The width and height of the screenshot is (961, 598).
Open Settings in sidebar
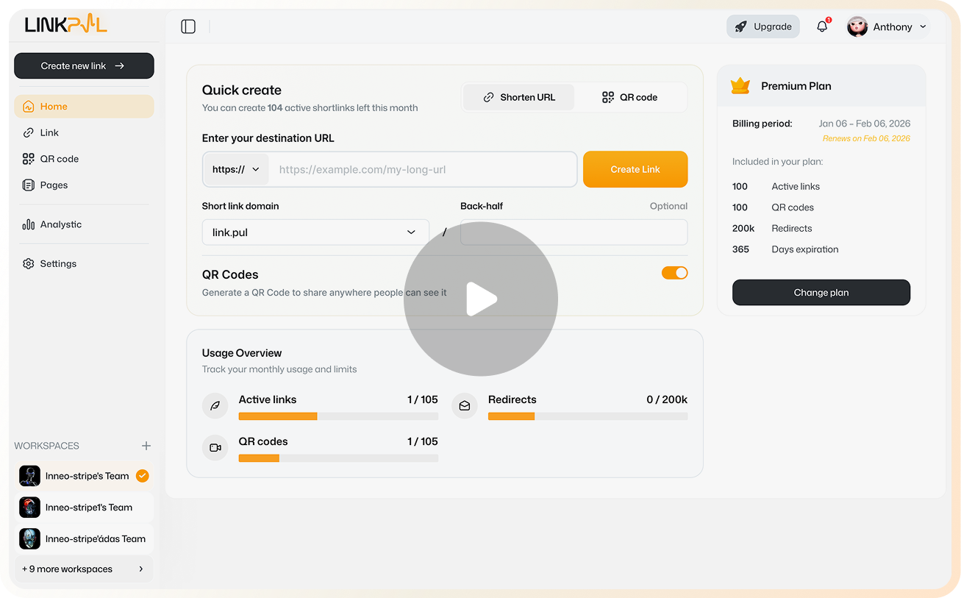click(84, 263)
